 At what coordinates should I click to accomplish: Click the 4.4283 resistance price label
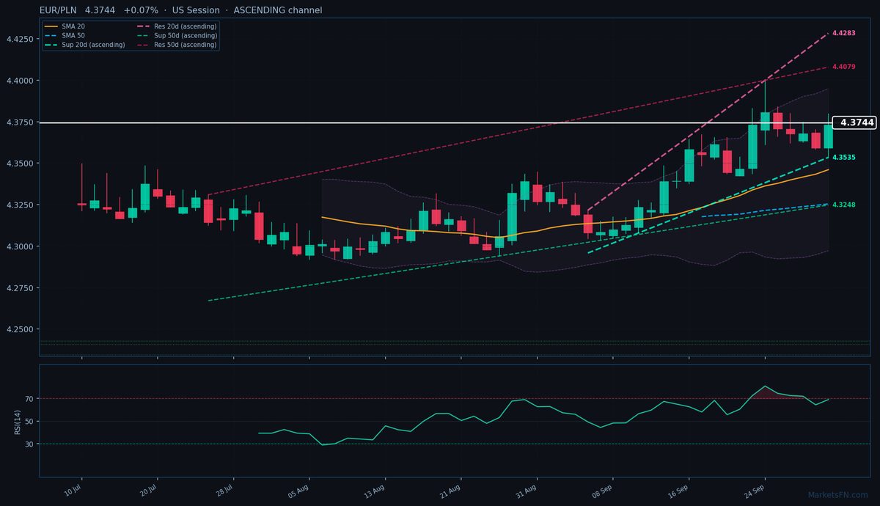click(844, 33)
